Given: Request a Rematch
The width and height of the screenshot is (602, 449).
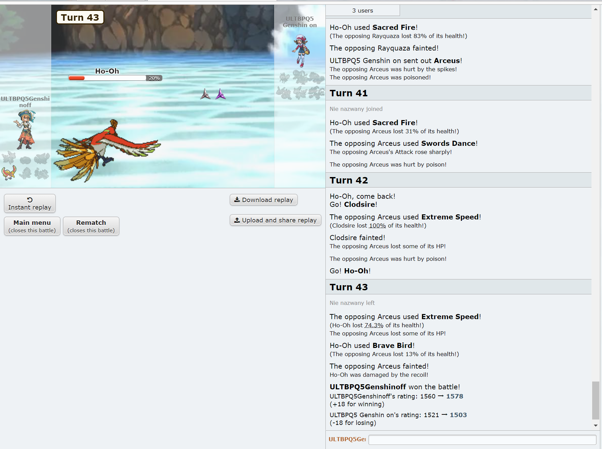Looking at the screenshot, I should [x=91, y=226].
